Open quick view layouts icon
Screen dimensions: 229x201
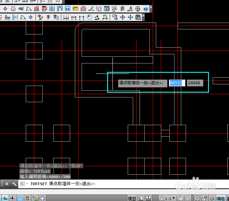click(141, 198)
